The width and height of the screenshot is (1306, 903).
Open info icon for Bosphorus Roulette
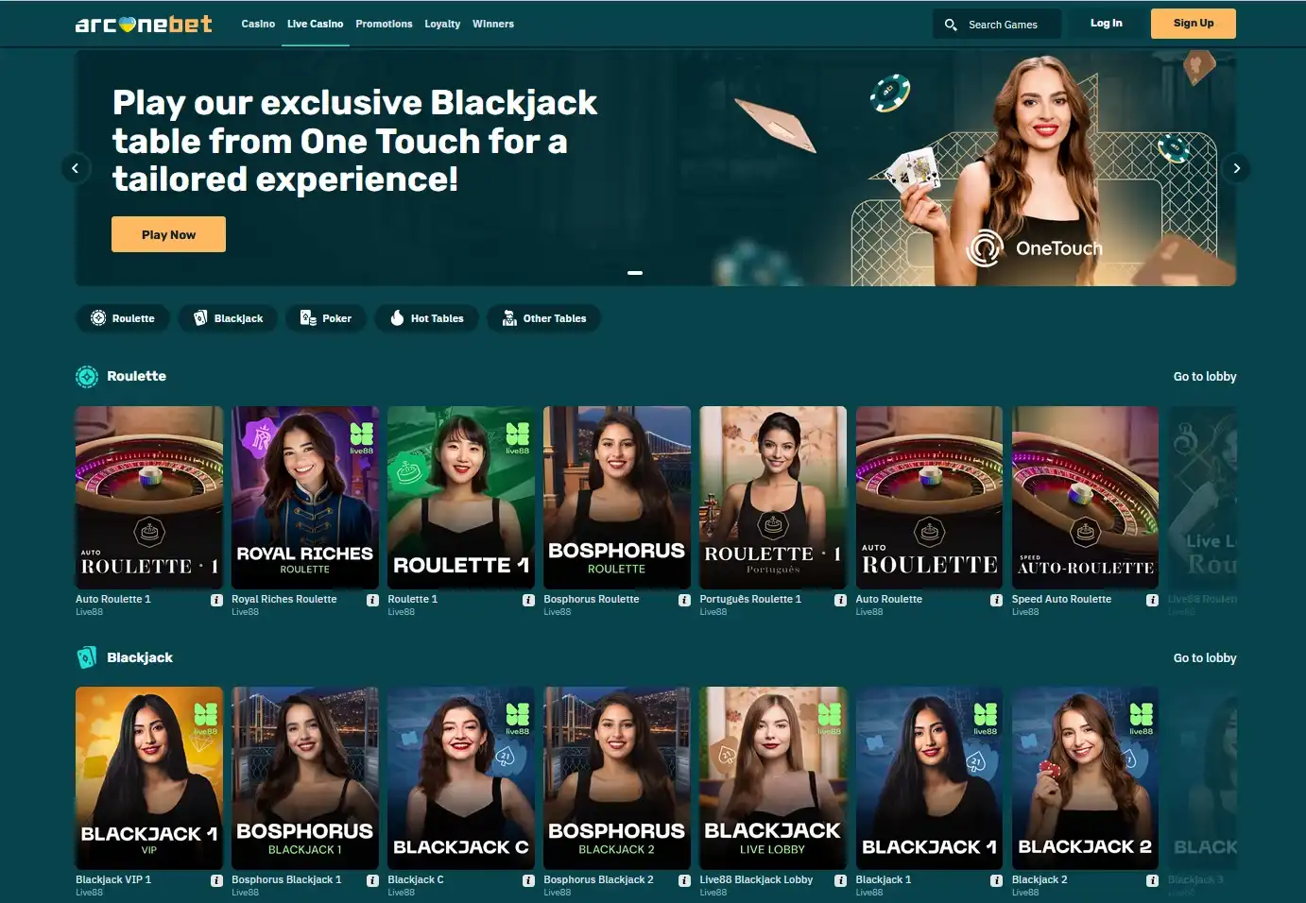point(684,600)
